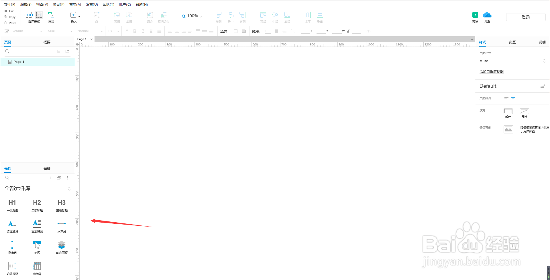
Task: Set page alignment to center
Action: point(513,99)
